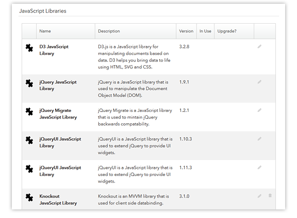
Task: Click the jQueryUI description in the 1.11.3 row
Action: (x=135, y=174)
